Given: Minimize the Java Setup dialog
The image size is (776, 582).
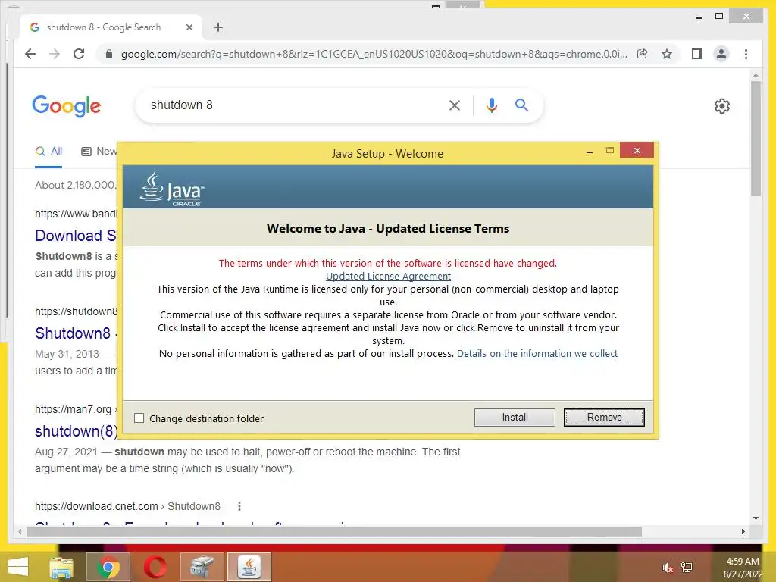Looking at the screenshot, I should pos(589,151).
